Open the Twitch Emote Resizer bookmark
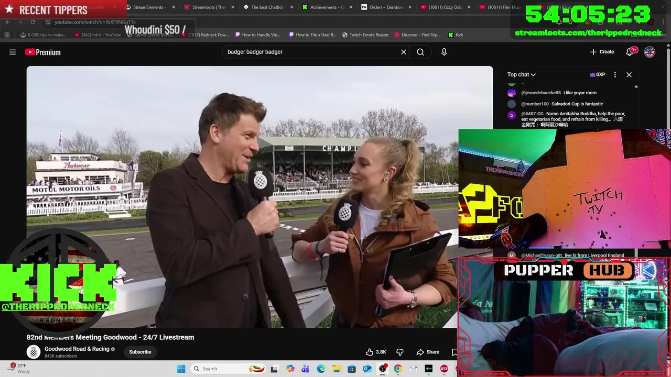 coord(365,35)
